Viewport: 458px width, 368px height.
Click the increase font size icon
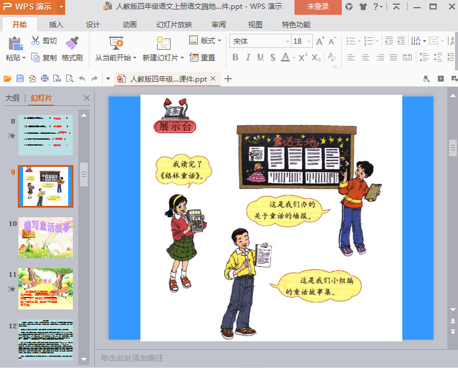320,41
